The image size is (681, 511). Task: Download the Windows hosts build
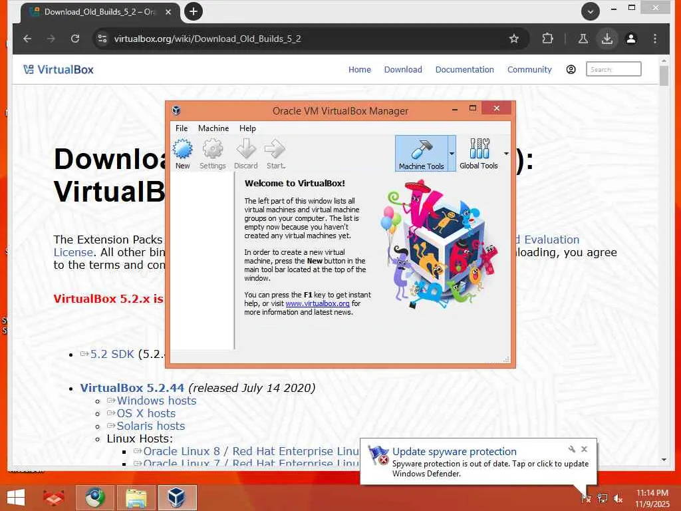(x=156, y=401)
